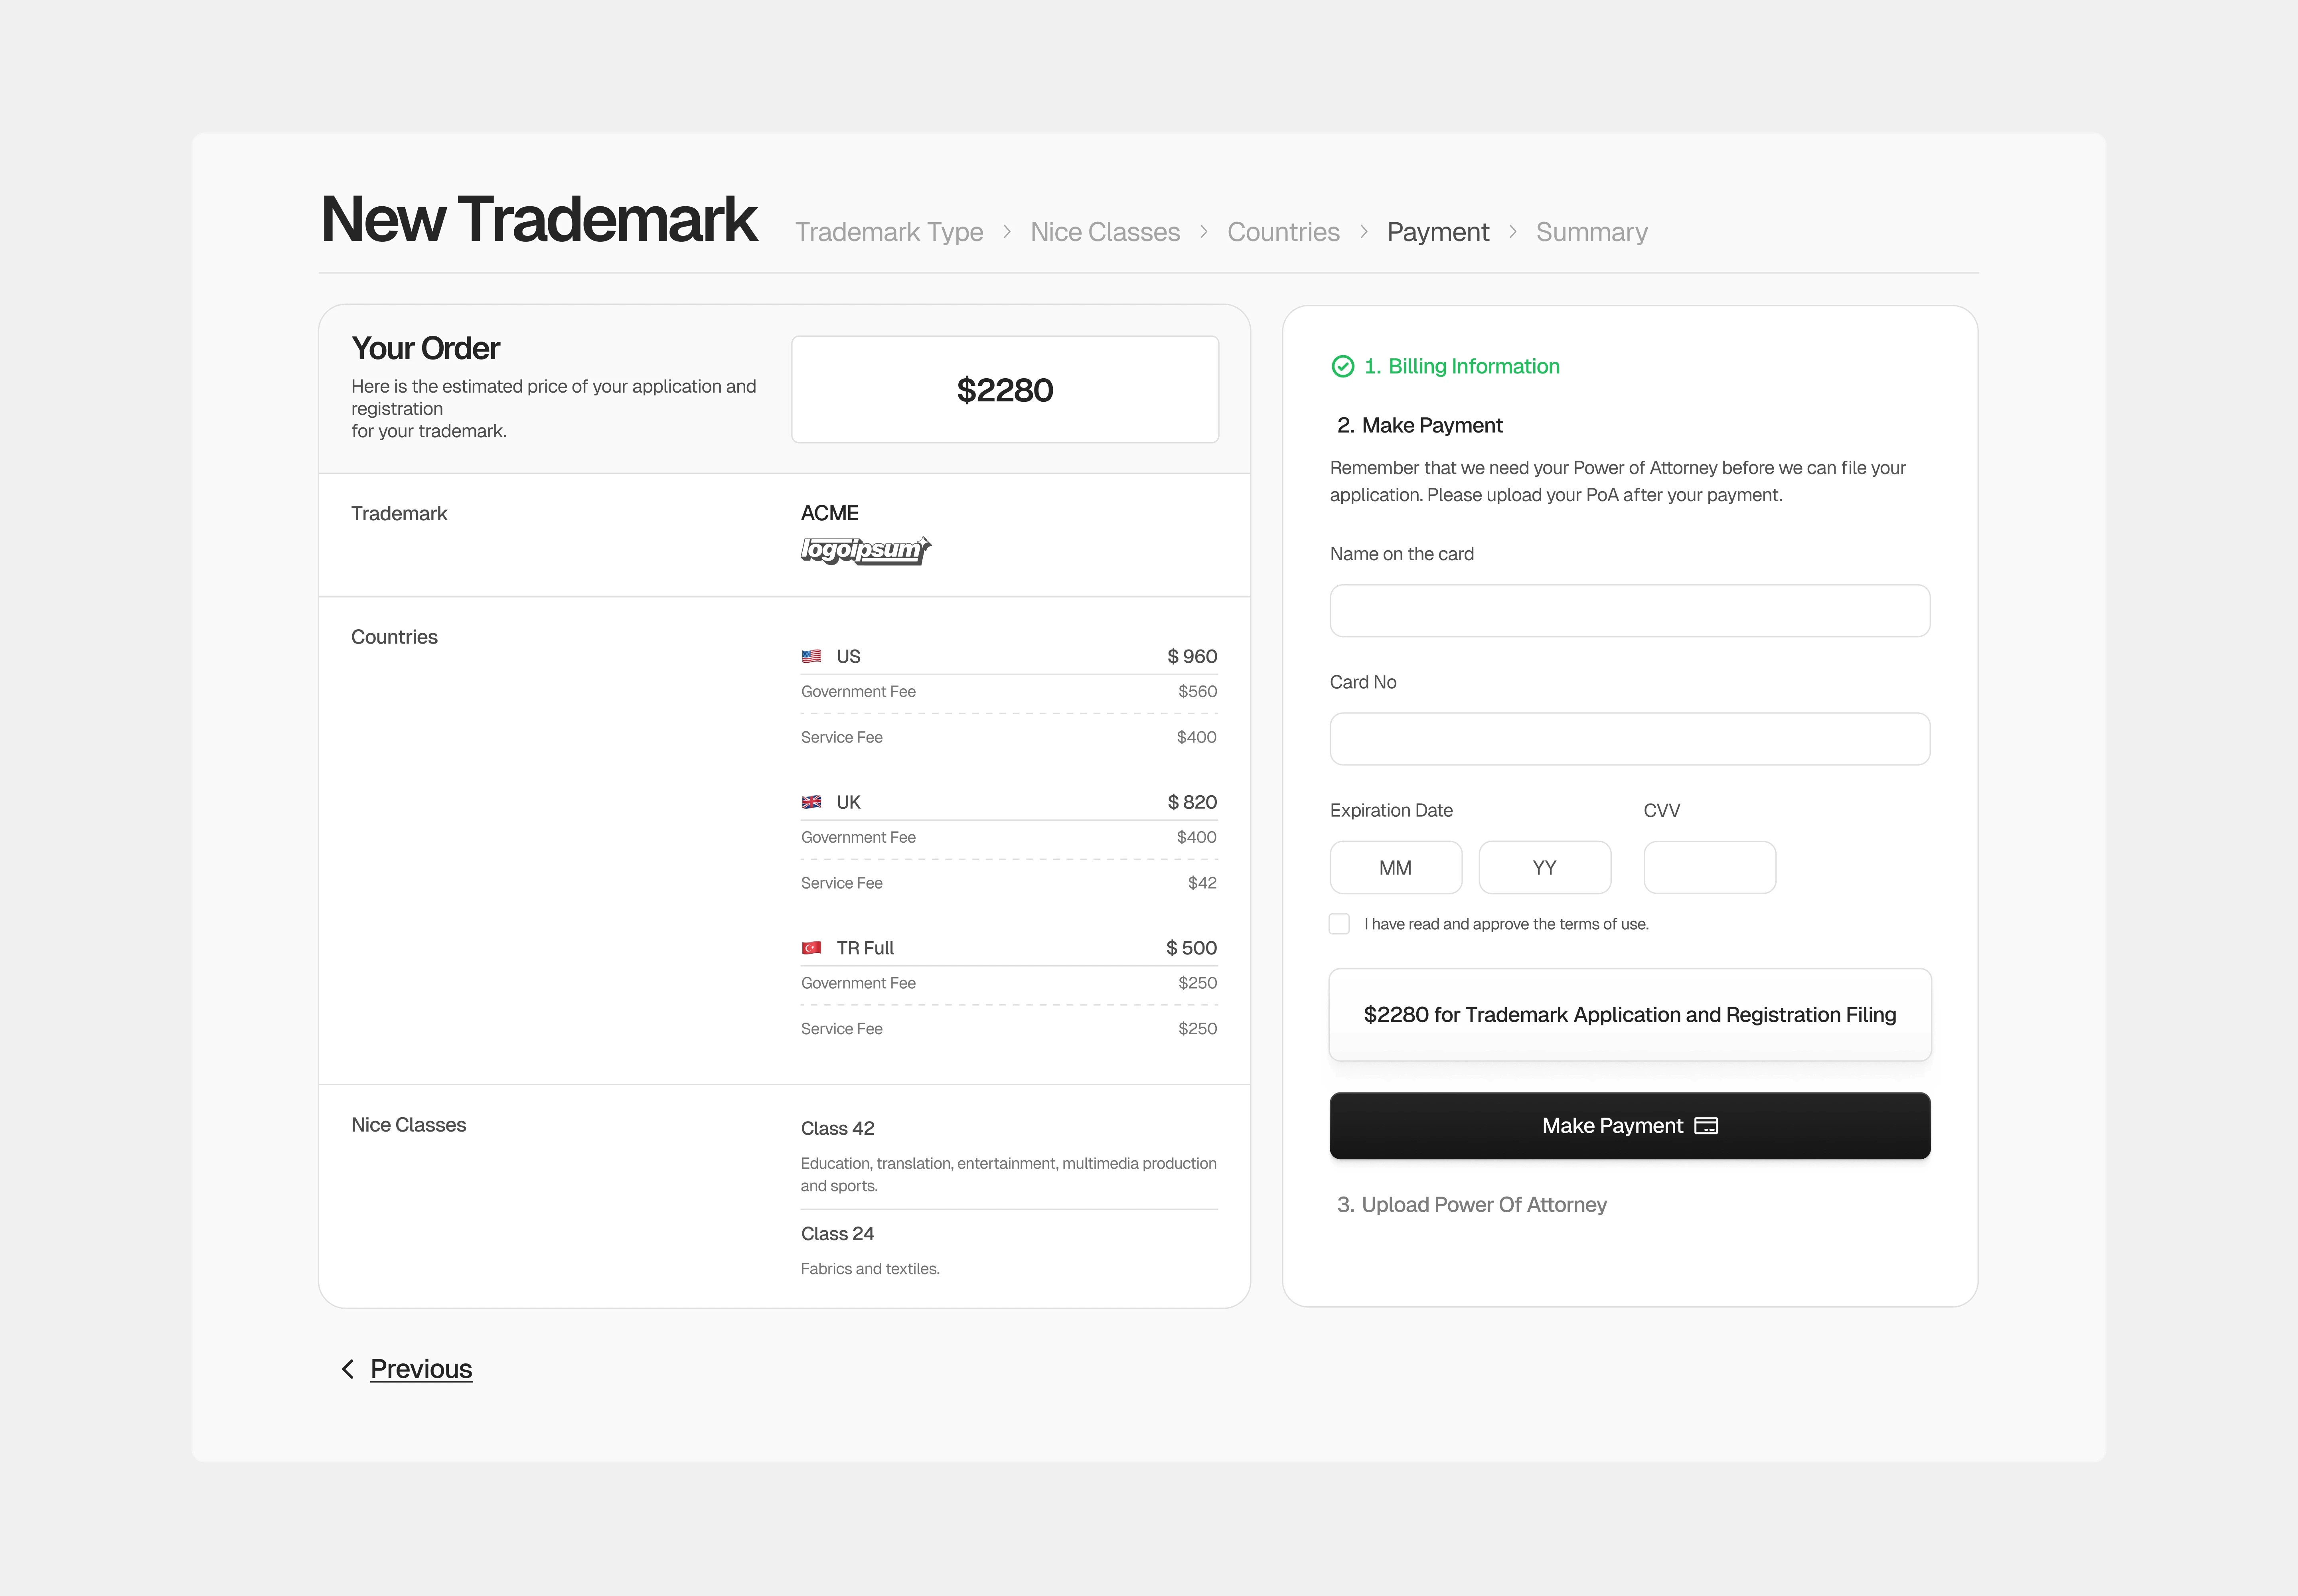Go to the Trademark Type step
The image size is (2298, 1596).
pos(888,232)
